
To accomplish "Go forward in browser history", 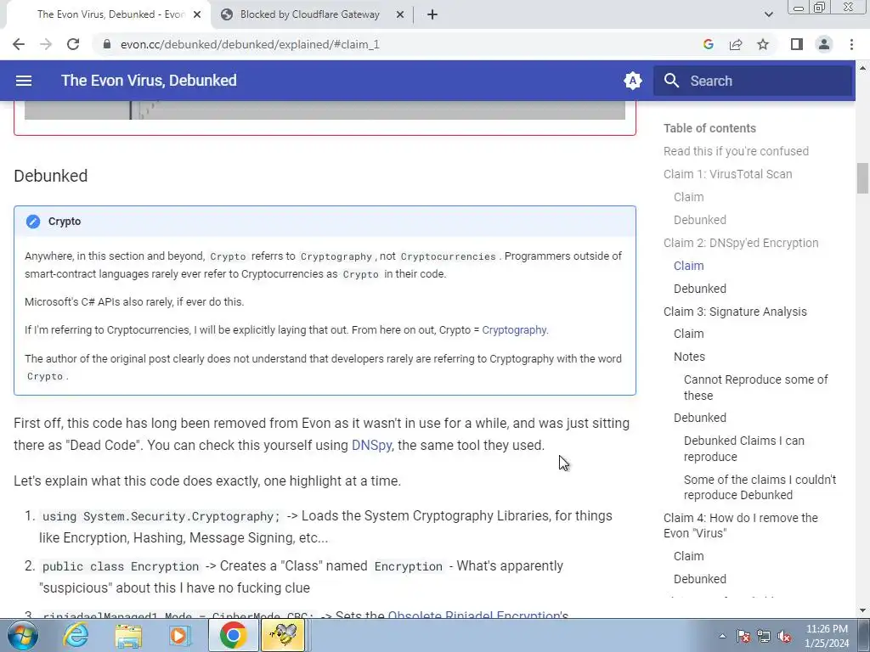I will click(x=46, y=44).
